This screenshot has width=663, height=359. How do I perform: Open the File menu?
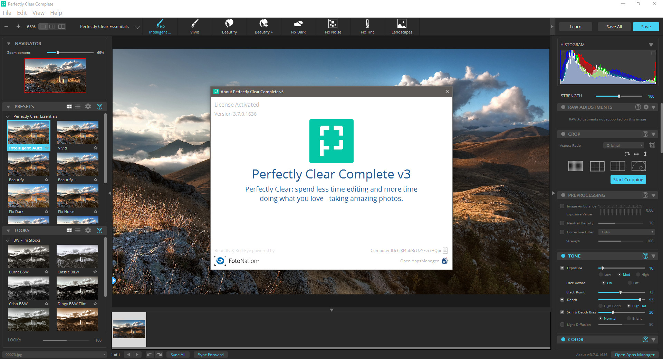pyautogui.click(x=7, y=13)
